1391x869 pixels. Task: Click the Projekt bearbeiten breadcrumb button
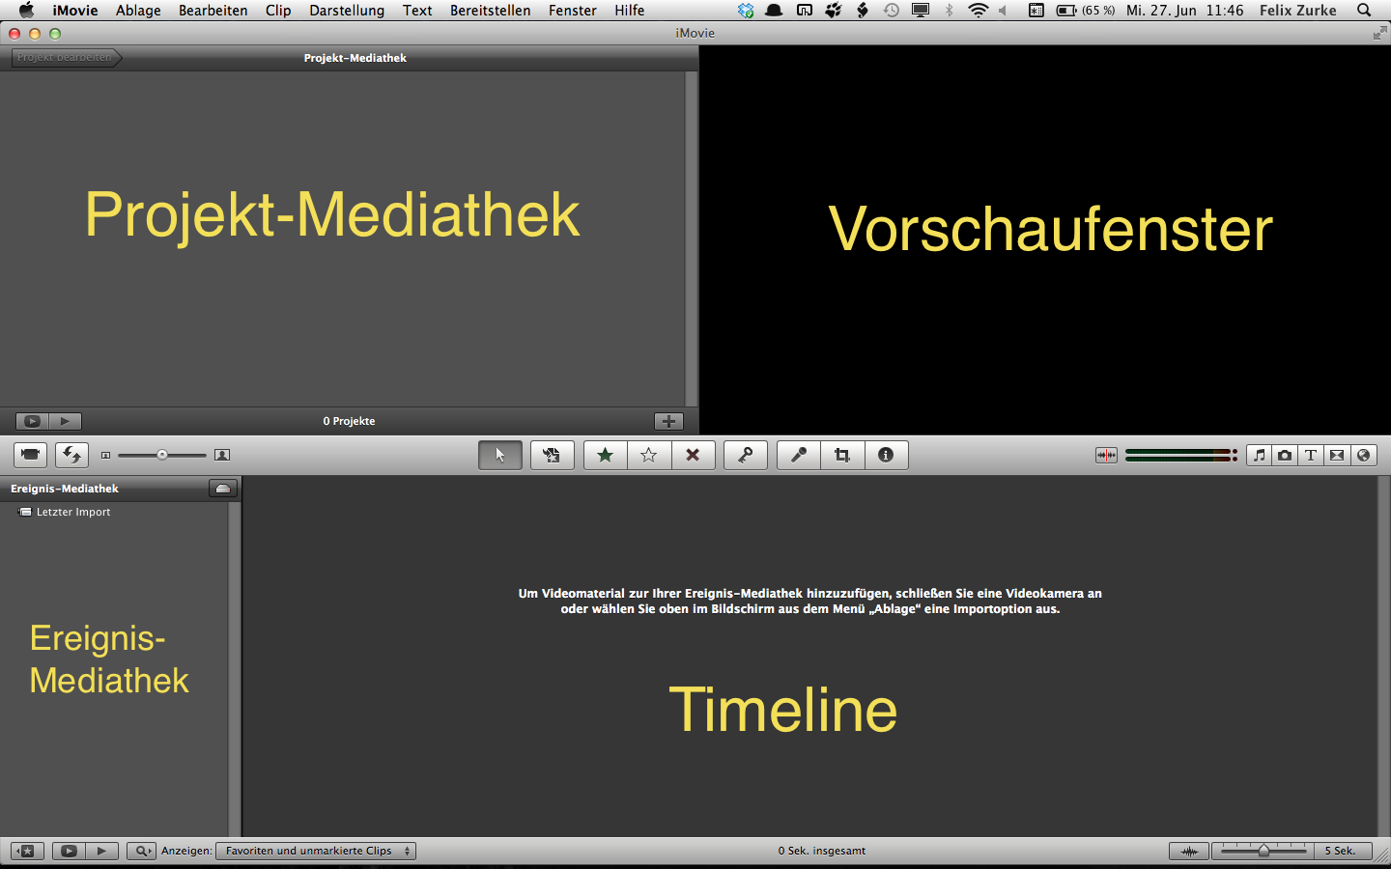point(65,58)
